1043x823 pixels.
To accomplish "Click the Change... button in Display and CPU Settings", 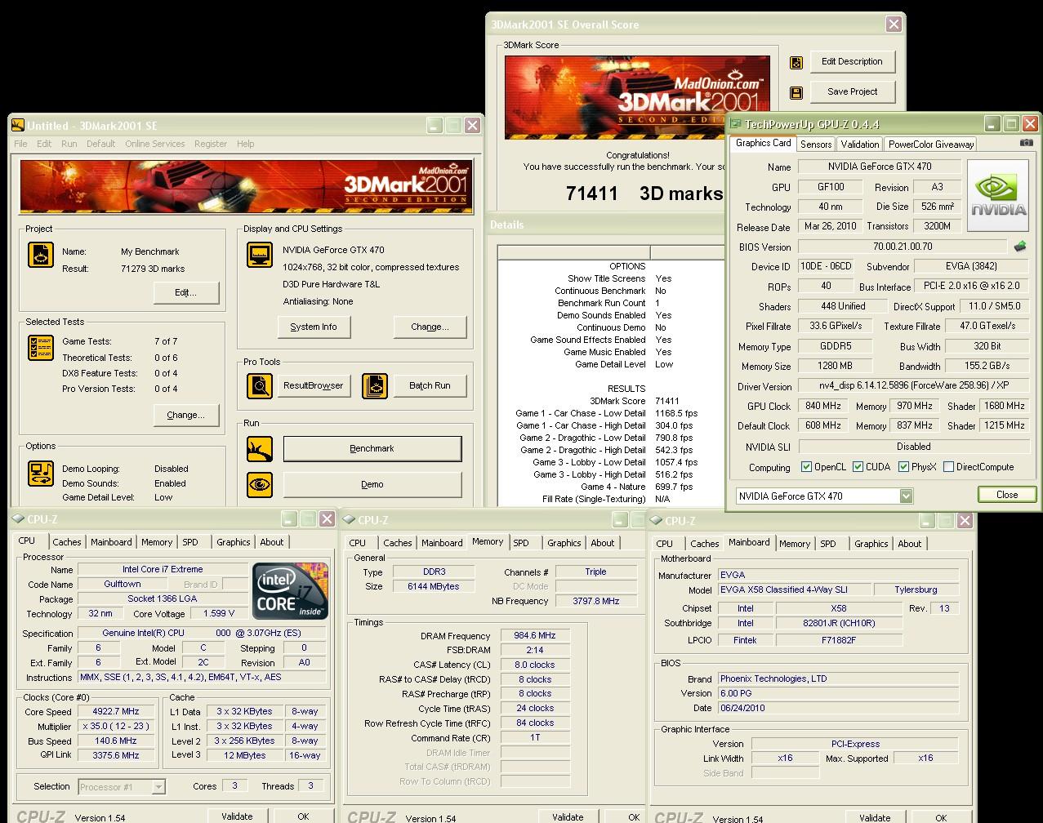I will coord(430,327).
